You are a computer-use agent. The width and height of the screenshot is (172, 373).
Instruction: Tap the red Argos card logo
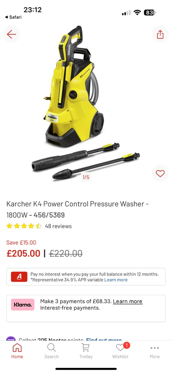[x=19, y=277]
